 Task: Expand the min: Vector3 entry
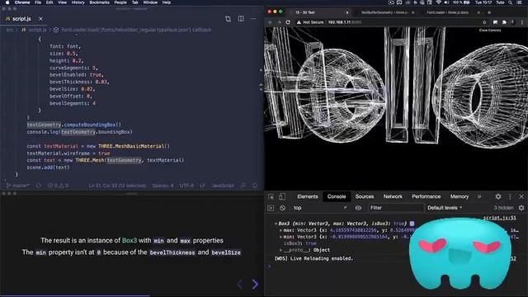click(x=280, y=237)
